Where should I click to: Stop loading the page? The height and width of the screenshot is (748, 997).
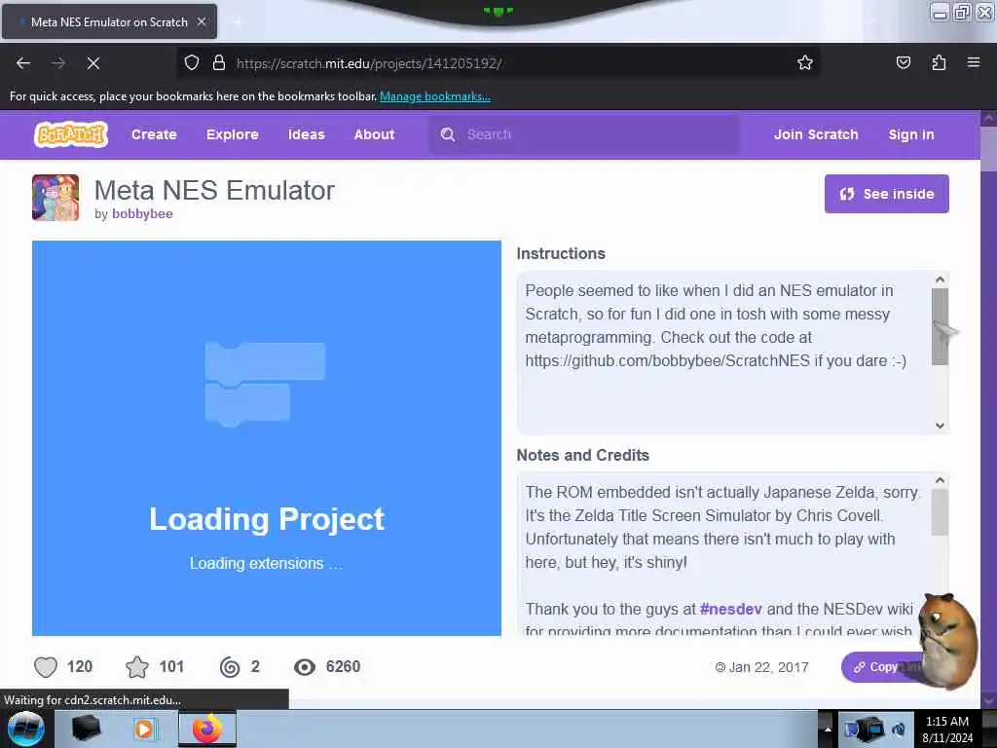(92, 63)
